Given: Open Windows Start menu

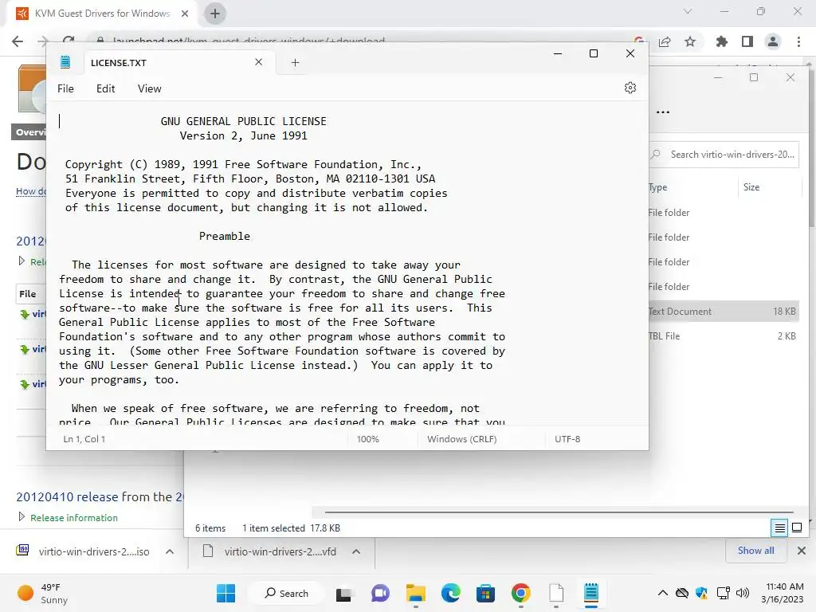Looking at the screenshot, I should pyautogui.click(x=226, y=593).
